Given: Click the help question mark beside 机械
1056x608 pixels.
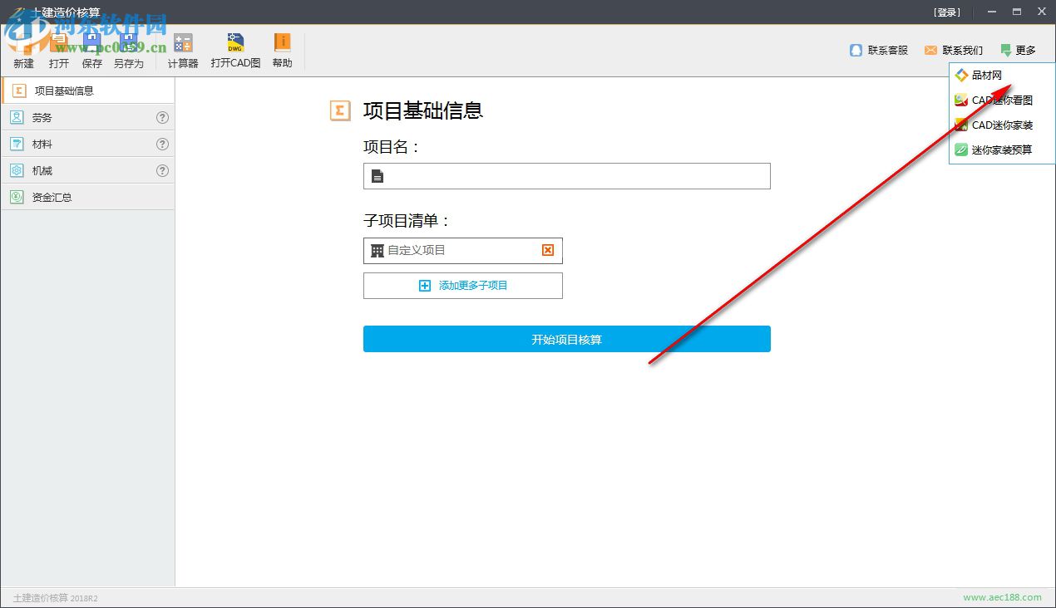Looking at the screenshot, I should [162, 171].
